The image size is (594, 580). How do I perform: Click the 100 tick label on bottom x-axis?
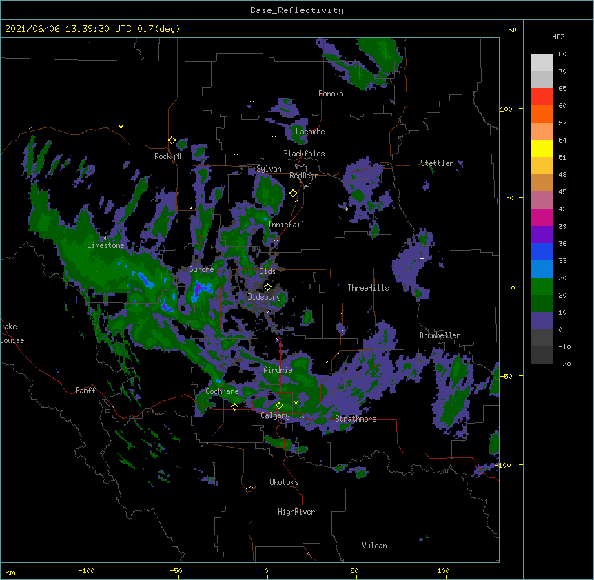[443, 570]
